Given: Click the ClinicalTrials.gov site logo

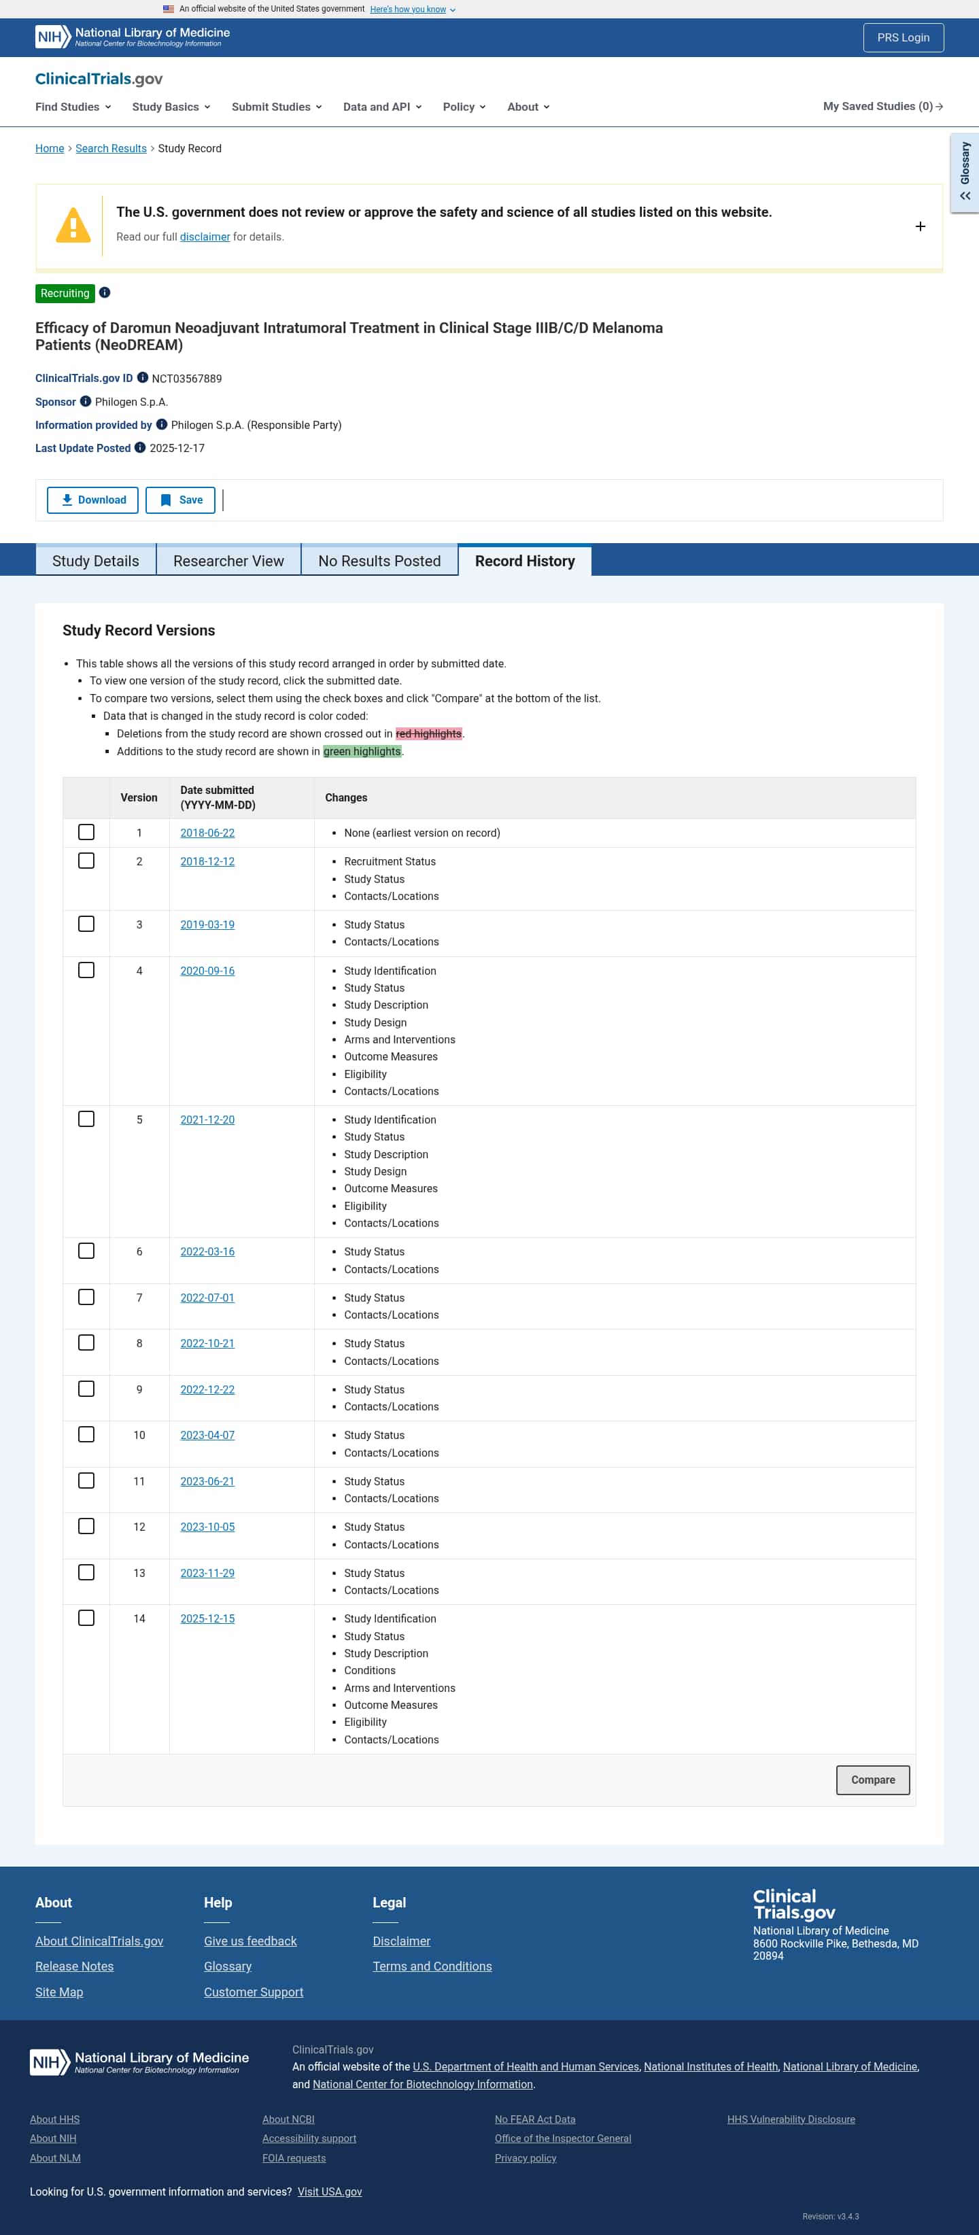Looking at the screenshot, I should (99, 79).
